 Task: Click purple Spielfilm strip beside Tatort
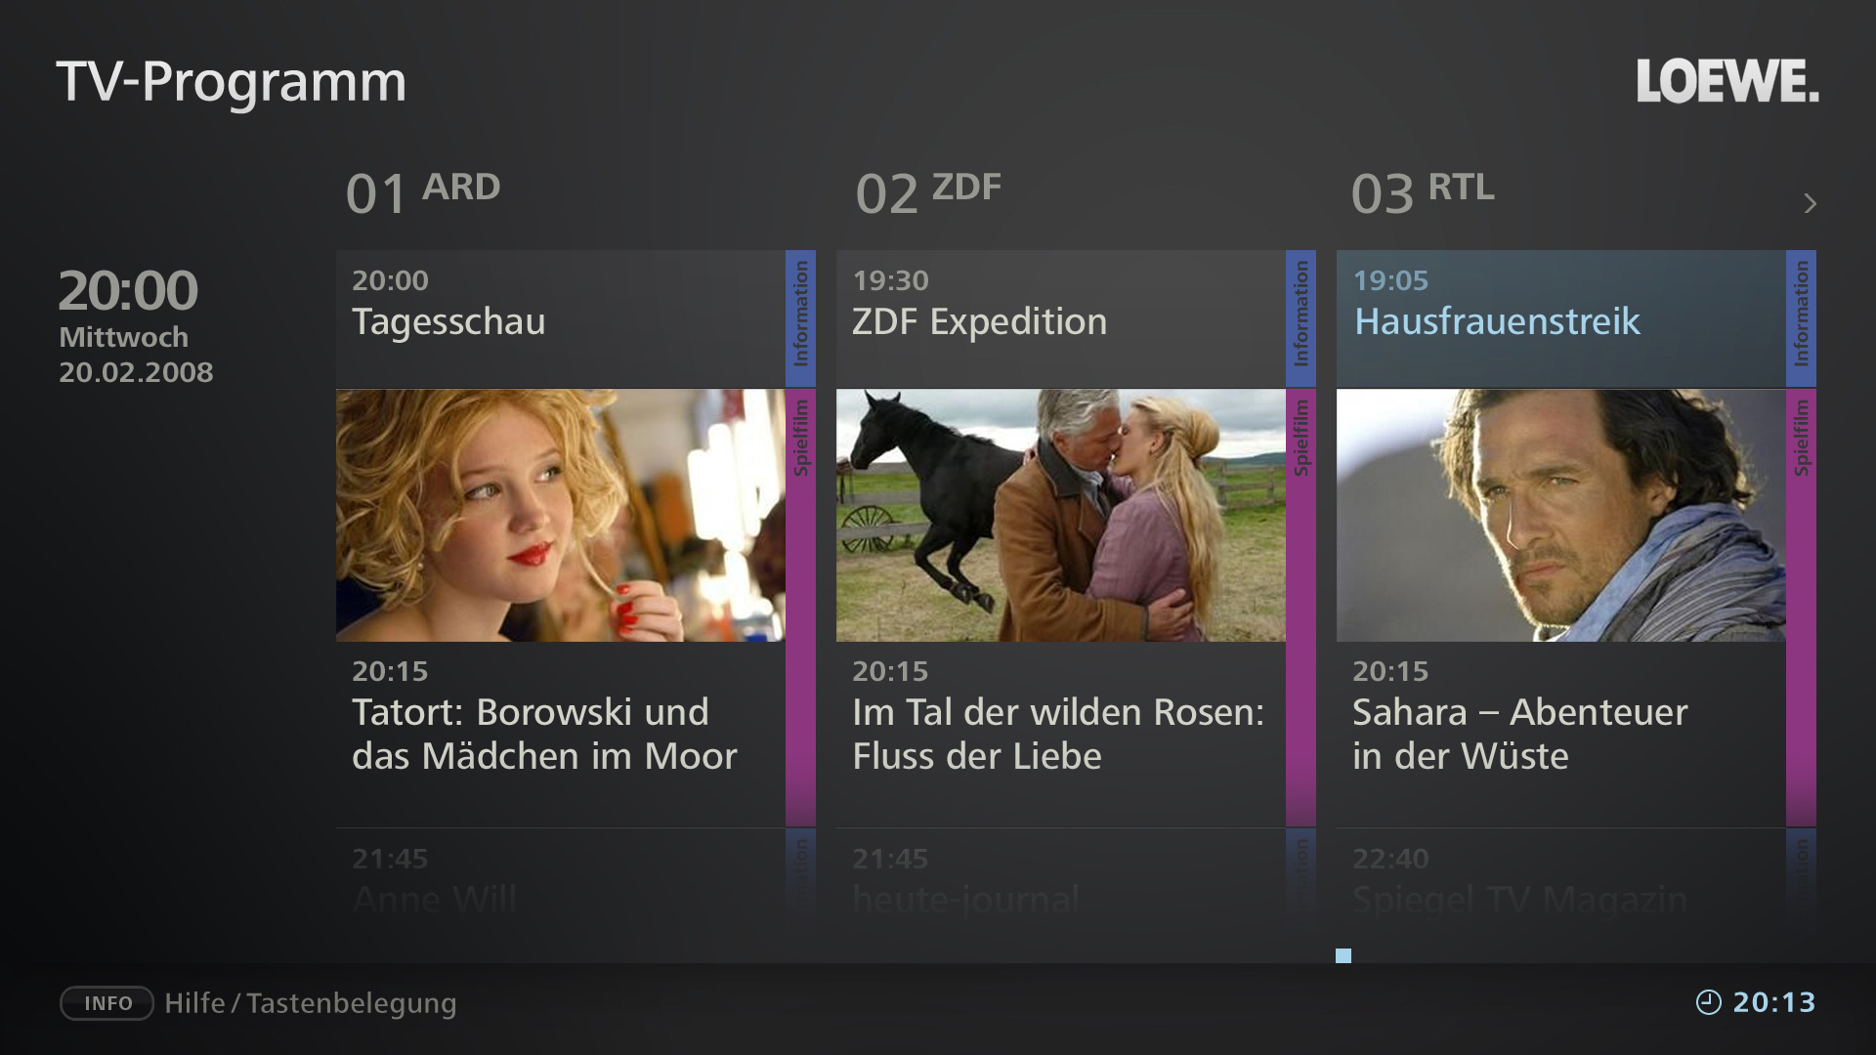coord(801,608)
